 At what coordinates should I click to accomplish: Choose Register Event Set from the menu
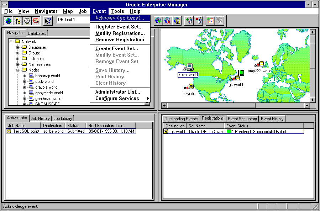[119, 27]
